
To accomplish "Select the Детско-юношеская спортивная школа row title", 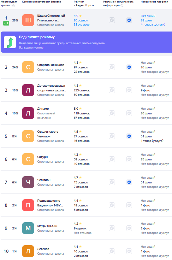I will point(52,88).
